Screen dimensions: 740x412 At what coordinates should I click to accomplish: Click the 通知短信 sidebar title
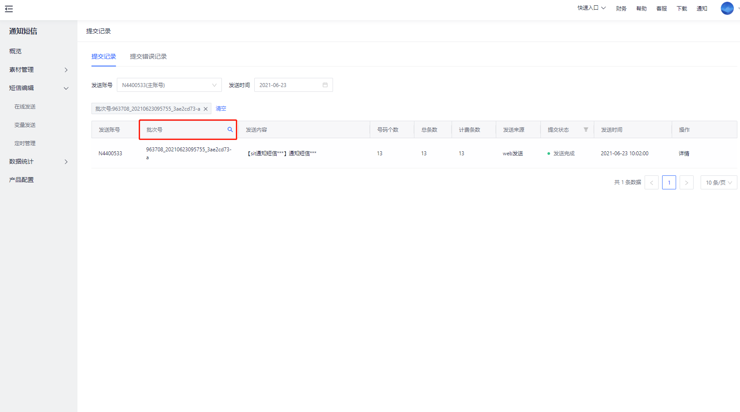tap(23, 31)
